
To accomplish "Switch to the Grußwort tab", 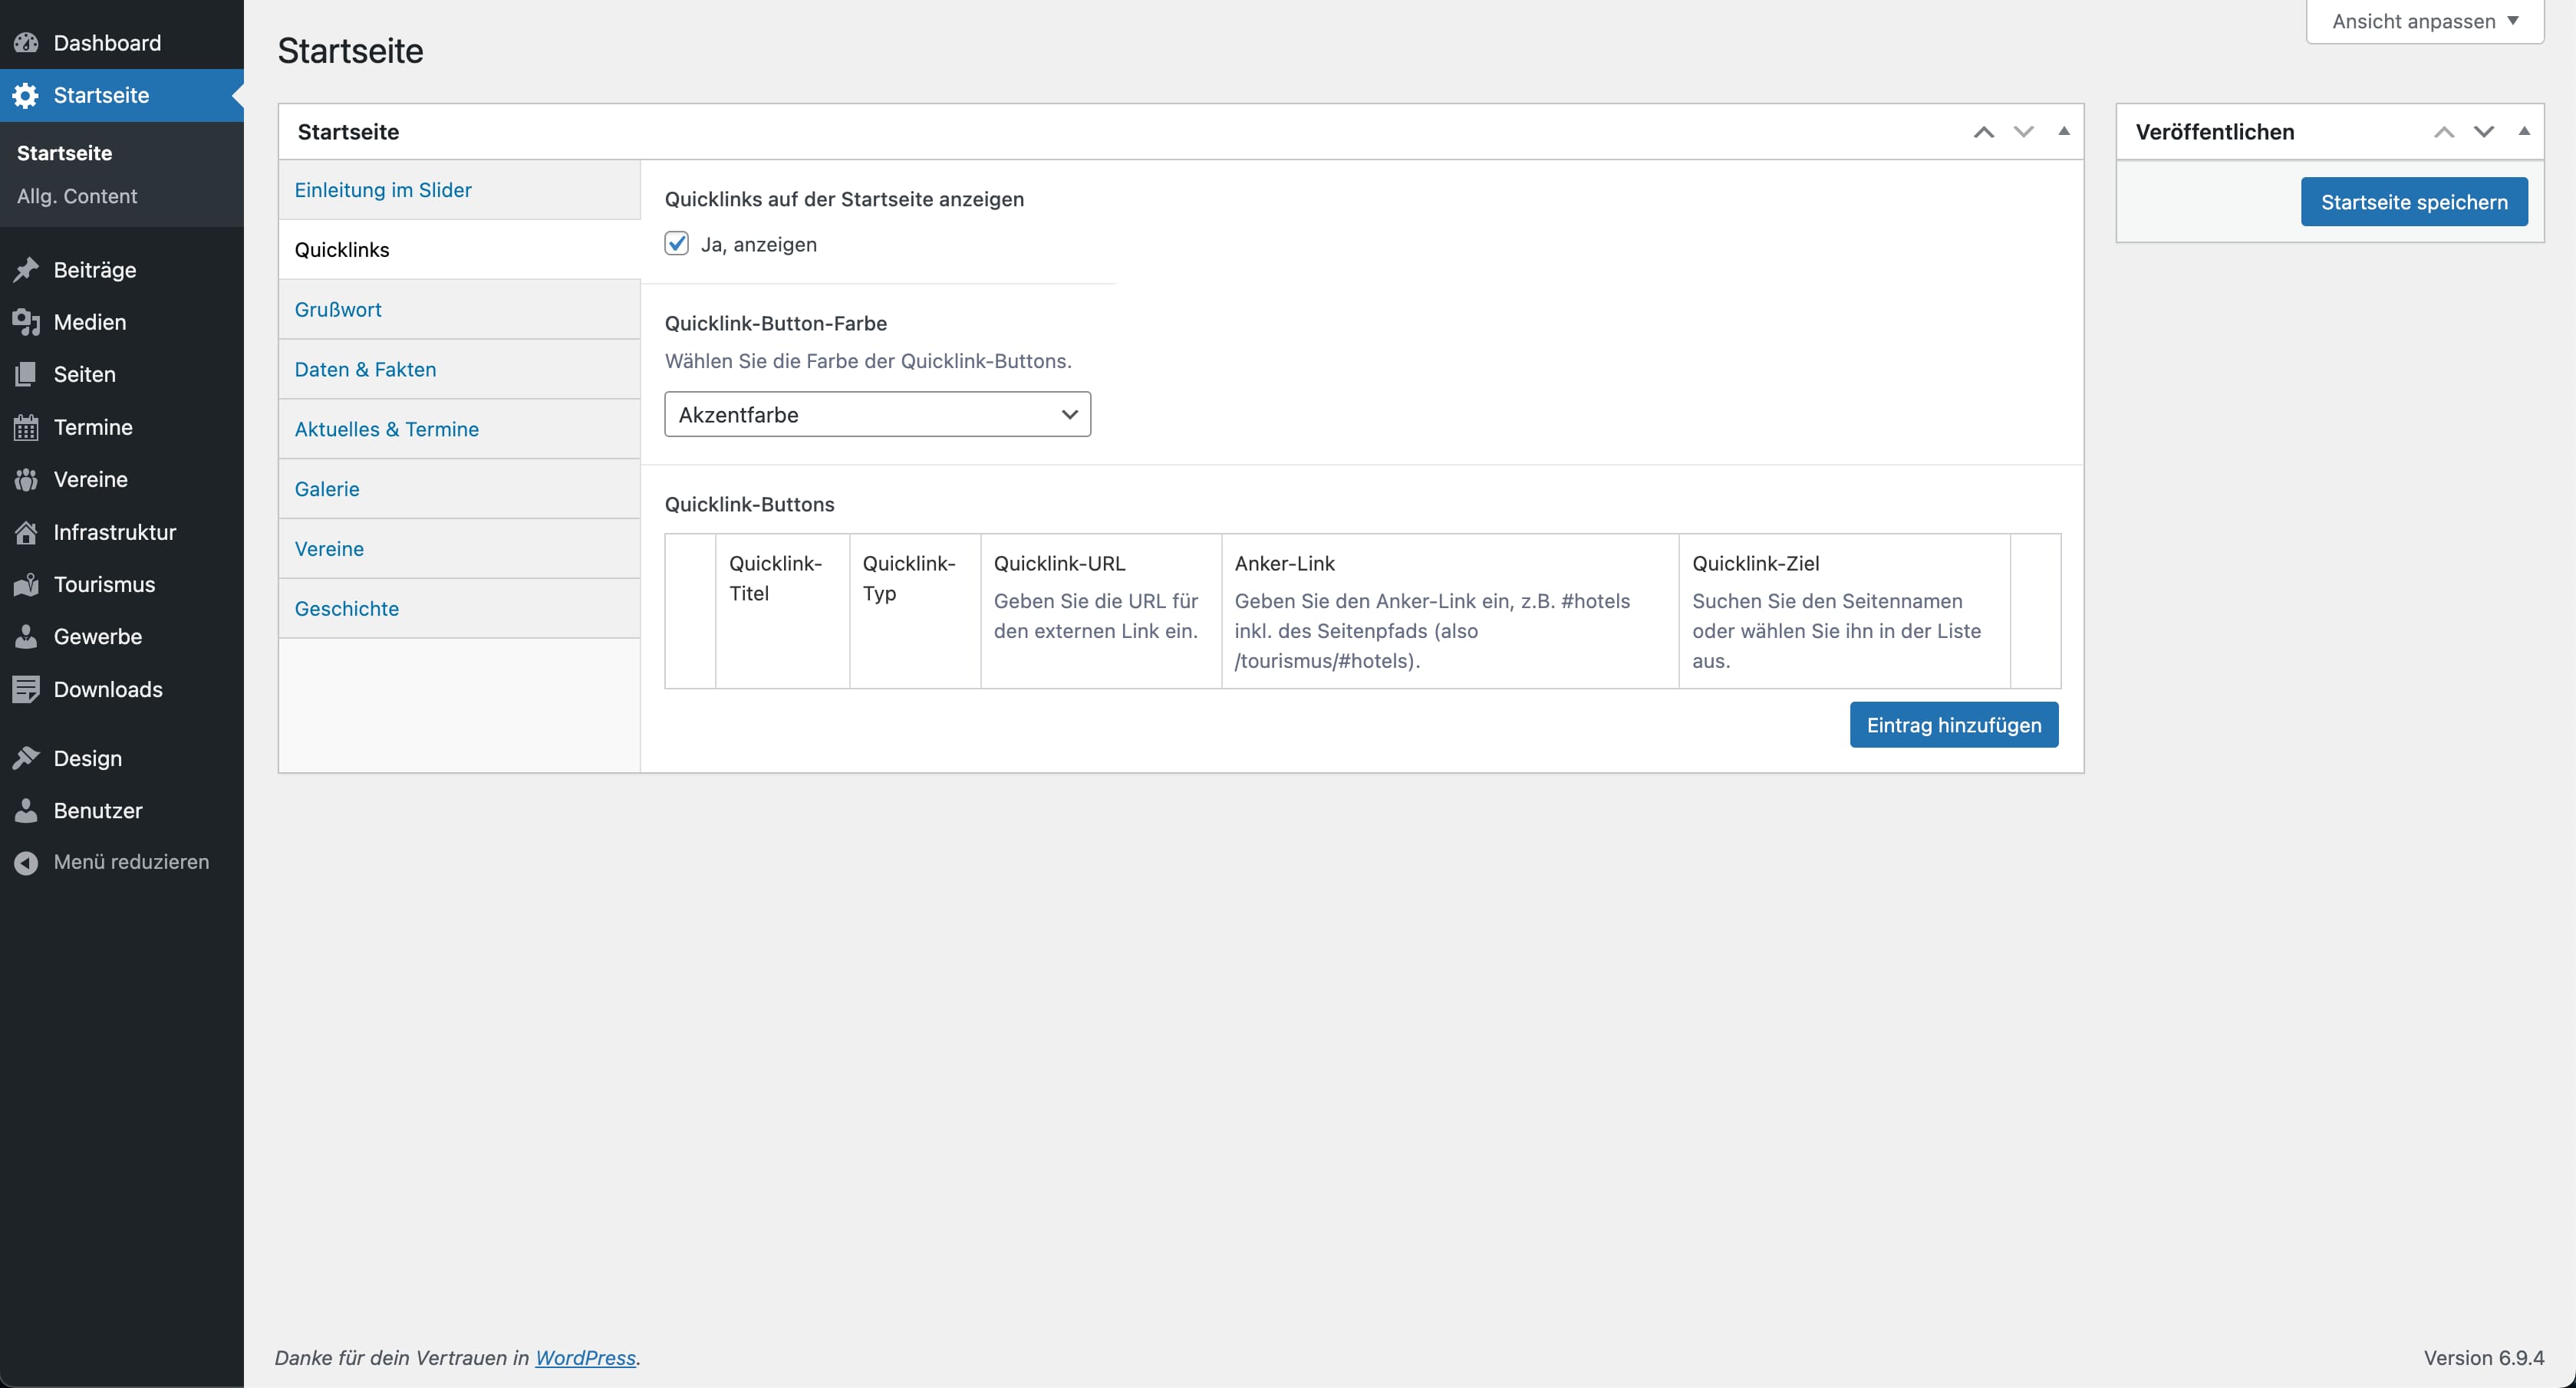I will 338,309.
